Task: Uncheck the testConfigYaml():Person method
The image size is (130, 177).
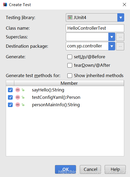Action: [10, 97]
